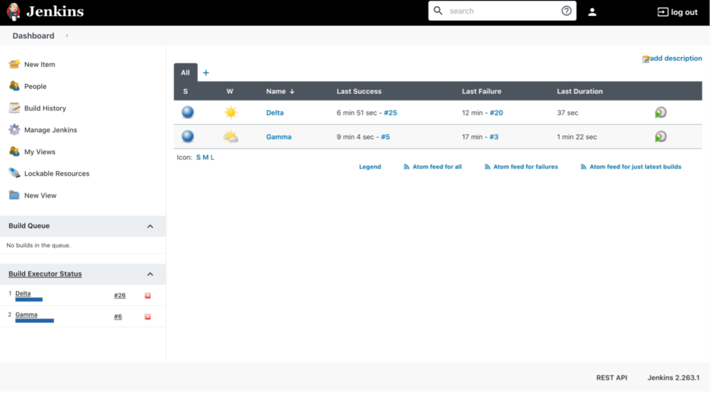Collapse the Build Queue panel
Image resolution: width=712 pixels, height=393 pixels.
150,226
